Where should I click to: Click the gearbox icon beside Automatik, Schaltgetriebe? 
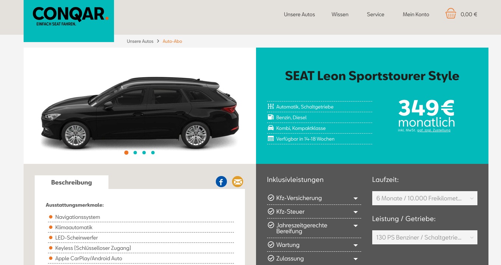(x=270, y=107)
